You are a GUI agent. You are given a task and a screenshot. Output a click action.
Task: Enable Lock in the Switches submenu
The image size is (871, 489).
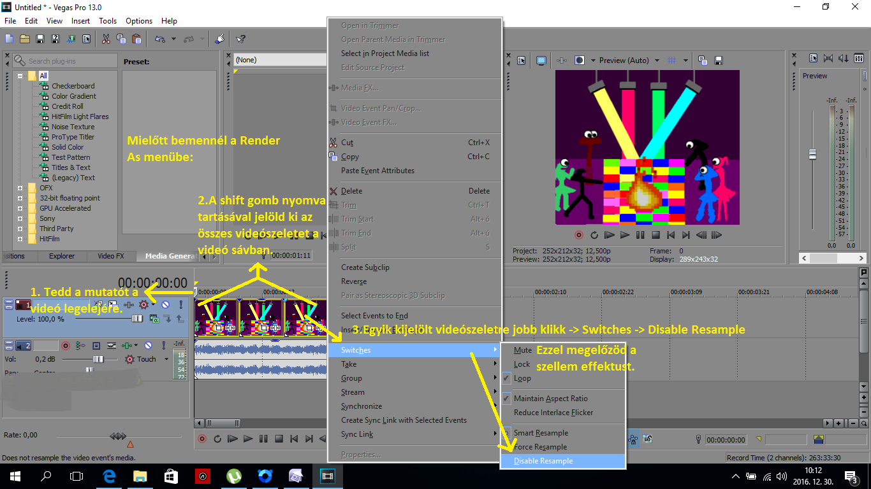point(562,364)
